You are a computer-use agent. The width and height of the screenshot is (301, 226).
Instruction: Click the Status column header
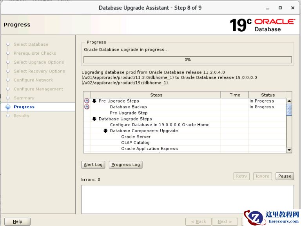pyautogui.click(x=268, y=95)
